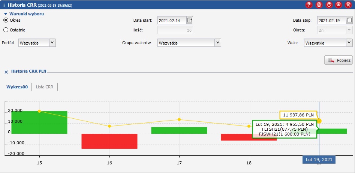Viewport: 355px width, 173px height.
Task: Click the red bar for day 16
Action: point(109,141)
